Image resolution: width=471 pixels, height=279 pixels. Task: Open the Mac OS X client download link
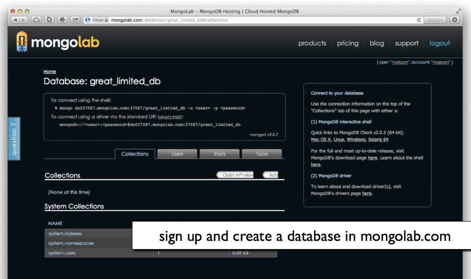click(321, 139)
